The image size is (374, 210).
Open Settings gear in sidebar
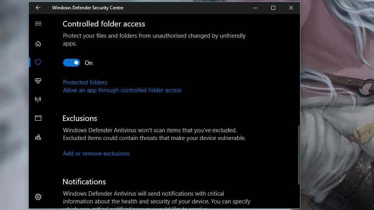[38, 197]
